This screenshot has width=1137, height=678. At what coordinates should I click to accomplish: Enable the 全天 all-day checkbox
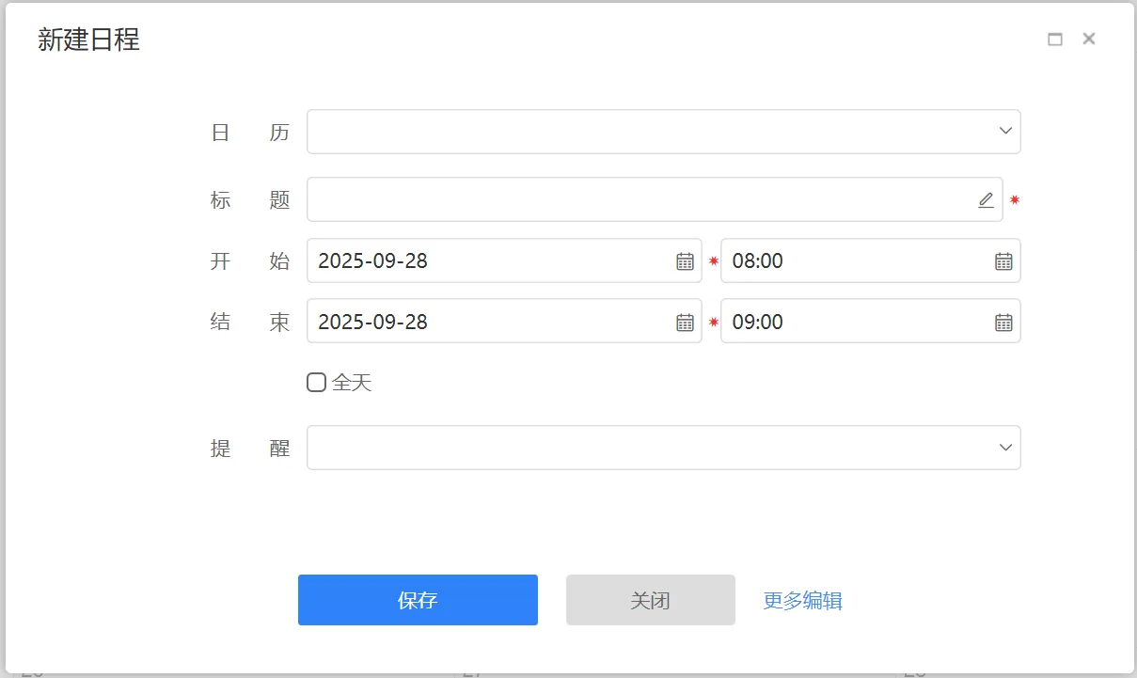[317, 382]
